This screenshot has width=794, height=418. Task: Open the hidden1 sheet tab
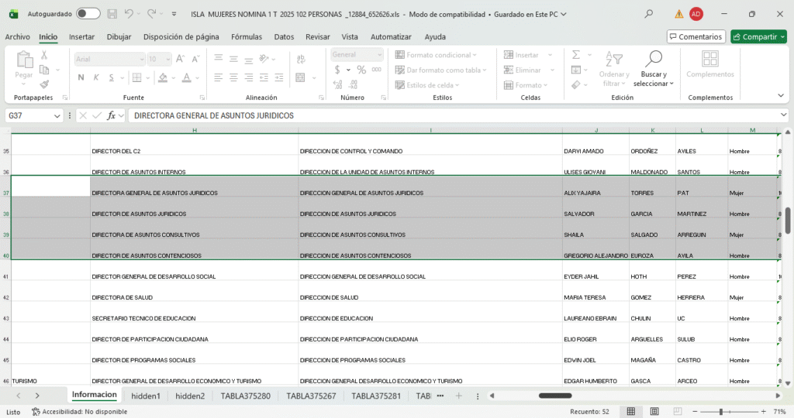pyautogui.click(x=146, y=396)
